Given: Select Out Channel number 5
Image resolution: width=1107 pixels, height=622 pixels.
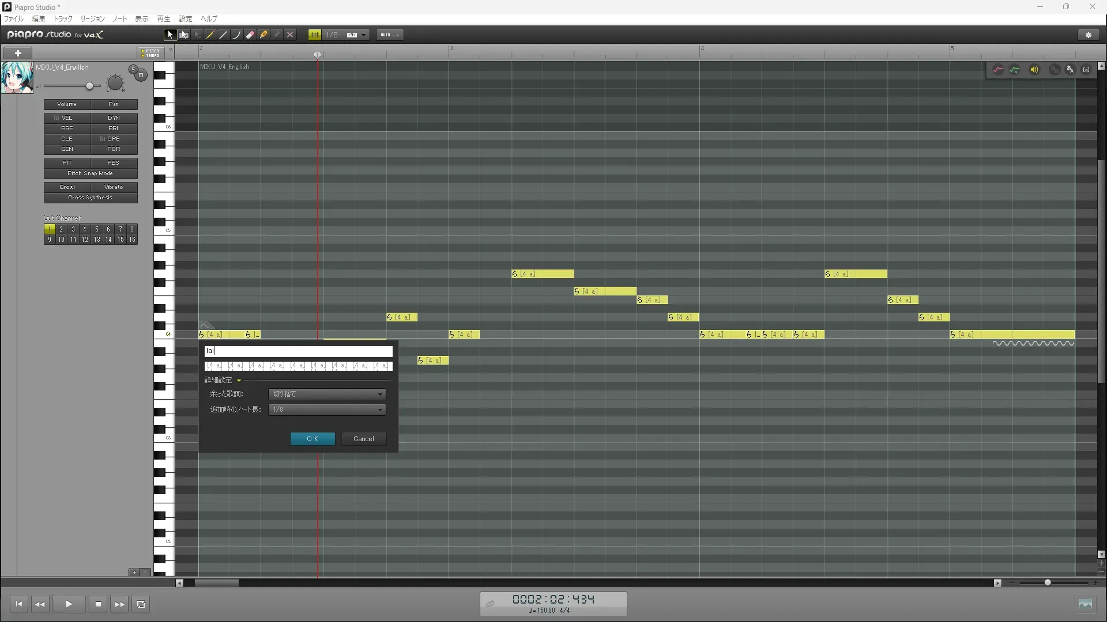Looking at the screenshot, I should click(96, 229).
